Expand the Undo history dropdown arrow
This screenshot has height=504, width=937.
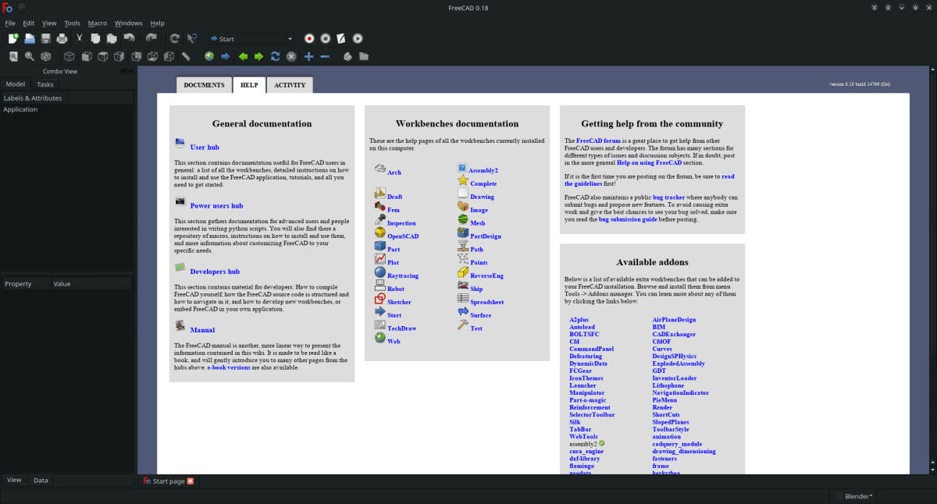[138, 38]
